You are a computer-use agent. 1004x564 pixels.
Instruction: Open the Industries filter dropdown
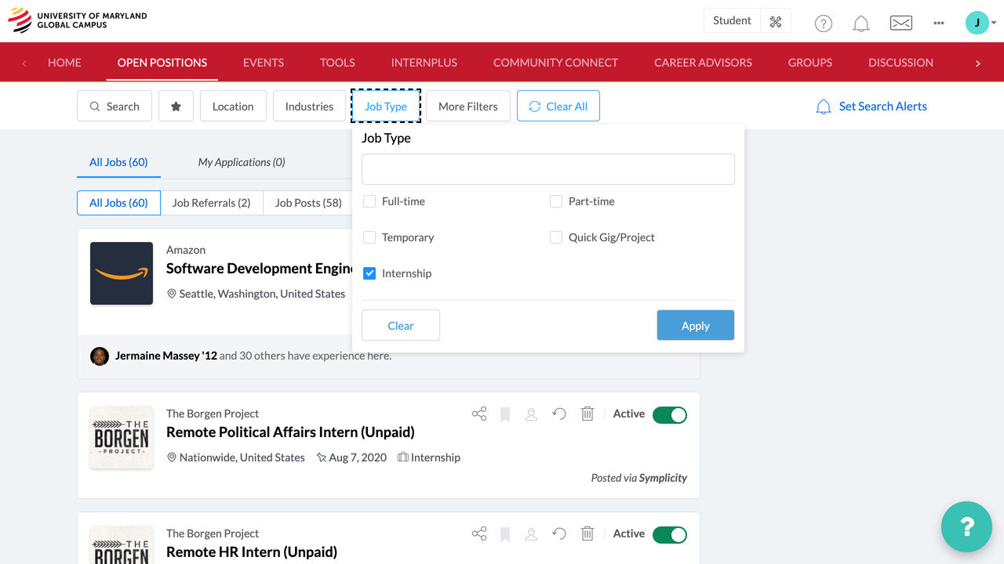[309, 107]
